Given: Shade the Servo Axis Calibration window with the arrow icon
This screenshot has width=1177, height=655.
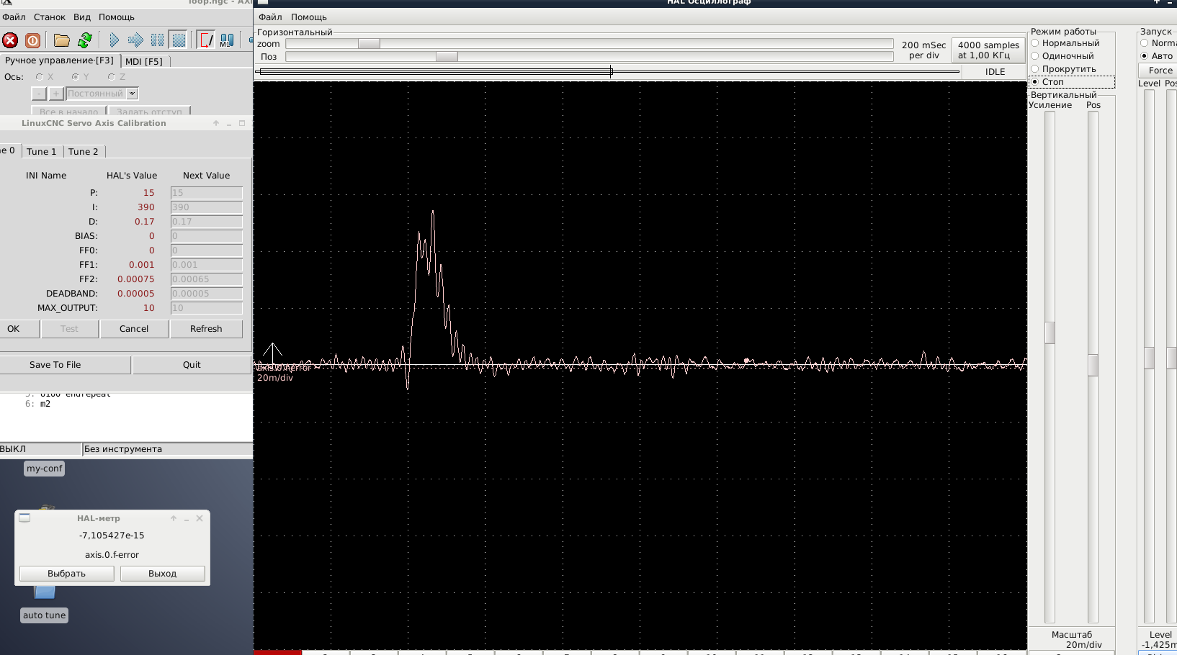Looking at the screenshot, I should coord(216,123).
